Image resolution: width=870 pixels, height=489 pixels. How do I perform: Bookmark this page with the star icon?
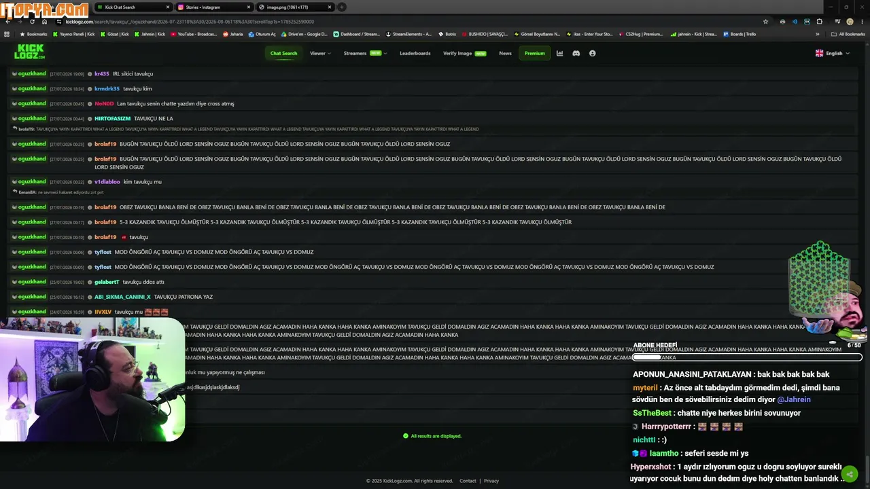[x=765, y=22]
